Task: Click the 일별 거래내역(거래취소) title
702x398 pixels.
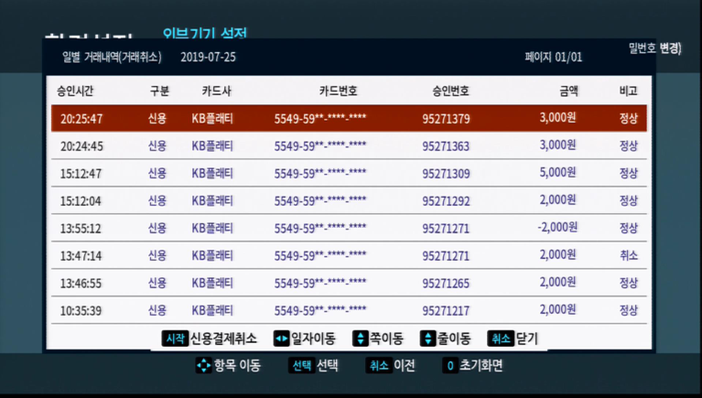Action: pos(112,57)
